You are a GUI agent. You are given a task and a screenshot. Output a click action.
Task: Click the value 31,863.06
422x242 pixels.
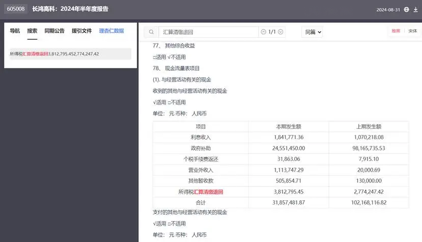pyautogui.click(x=289, y=159)
